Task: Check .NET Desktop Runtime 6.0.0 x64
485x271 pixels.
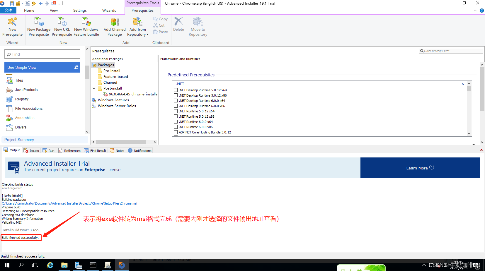Action: [176, 101]
